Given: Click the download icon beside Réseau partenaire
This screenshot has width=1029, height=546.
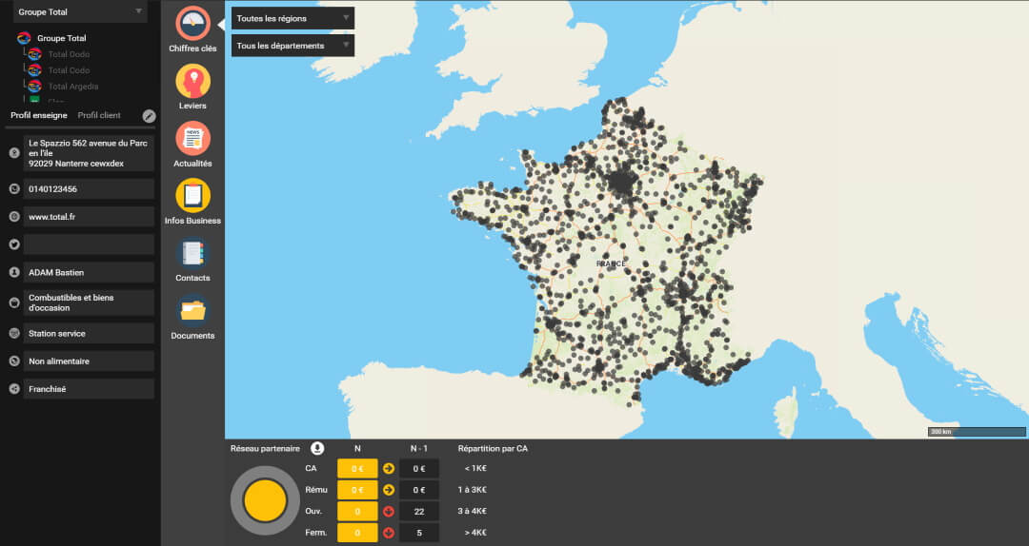Looking at the screenshot, I should 317,448.
